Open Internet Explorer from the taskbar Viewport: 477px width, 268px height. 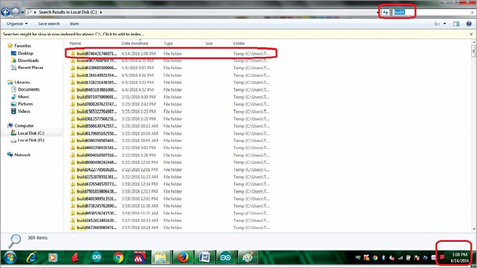coord(31,257)
